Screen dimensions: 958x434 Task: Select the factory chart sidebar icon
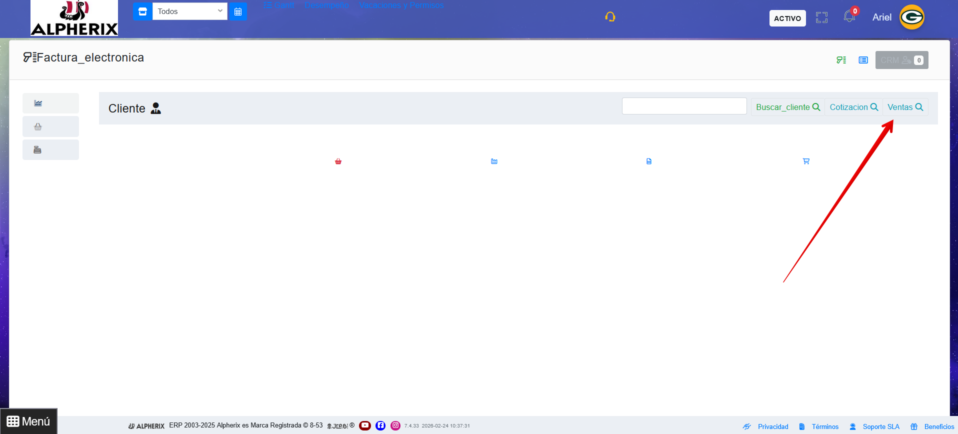tap(38, 103)
